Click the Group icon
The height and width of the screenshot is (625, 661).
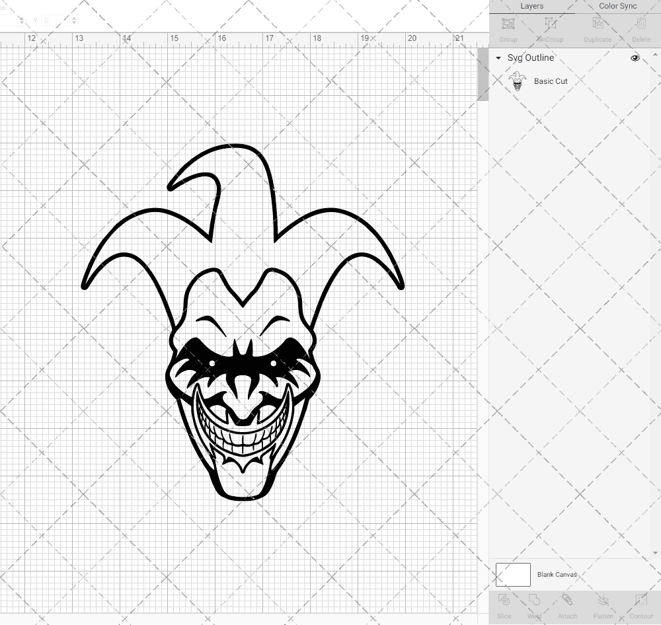508,28
